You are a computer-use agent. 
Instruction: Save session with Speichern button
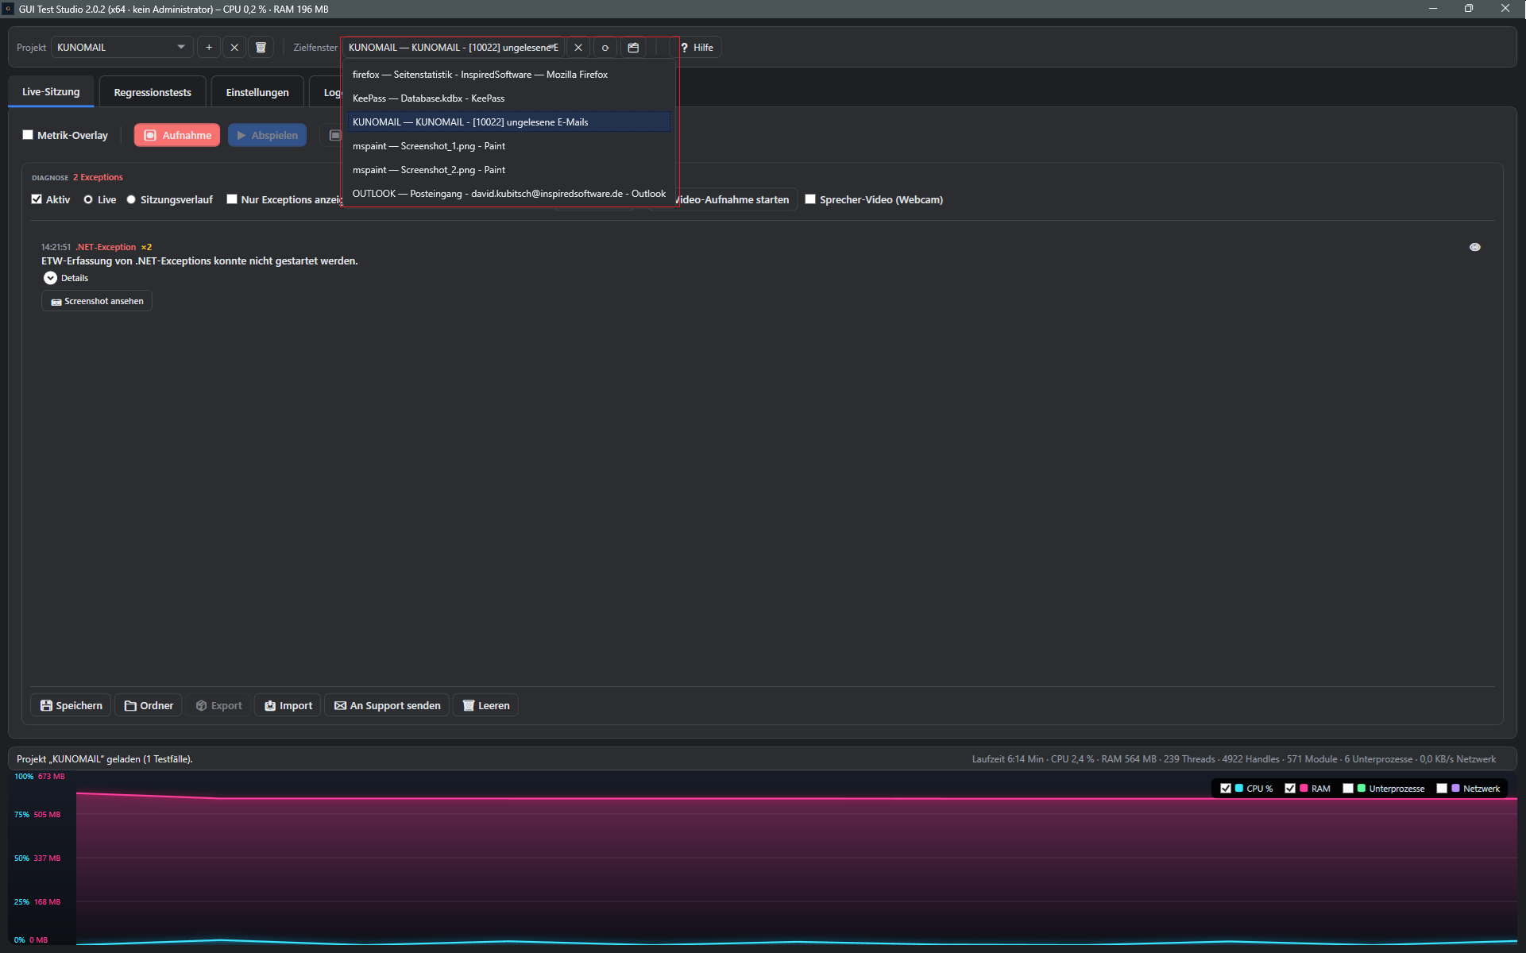[x=71, y=705]
